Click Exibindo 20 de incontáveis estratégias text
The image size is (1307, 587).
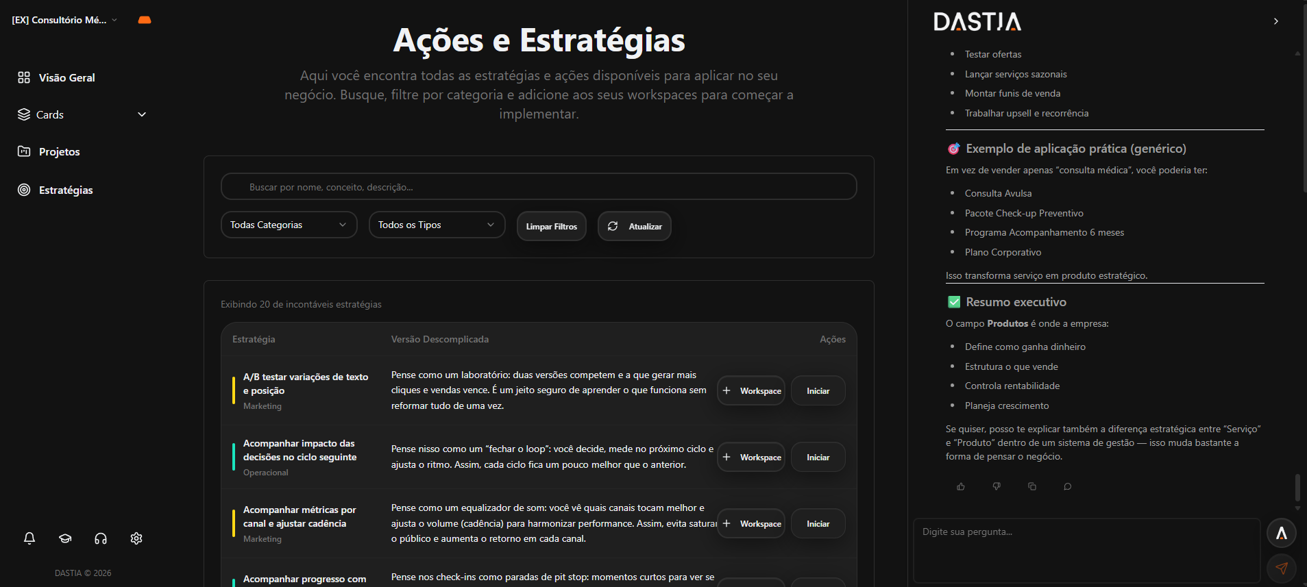[301, 304]
